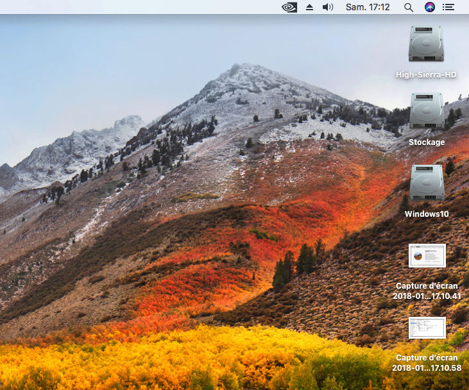Launch Siri from the menu bar
The width and height of the screenshot is (469, 390).
(430, 7)
